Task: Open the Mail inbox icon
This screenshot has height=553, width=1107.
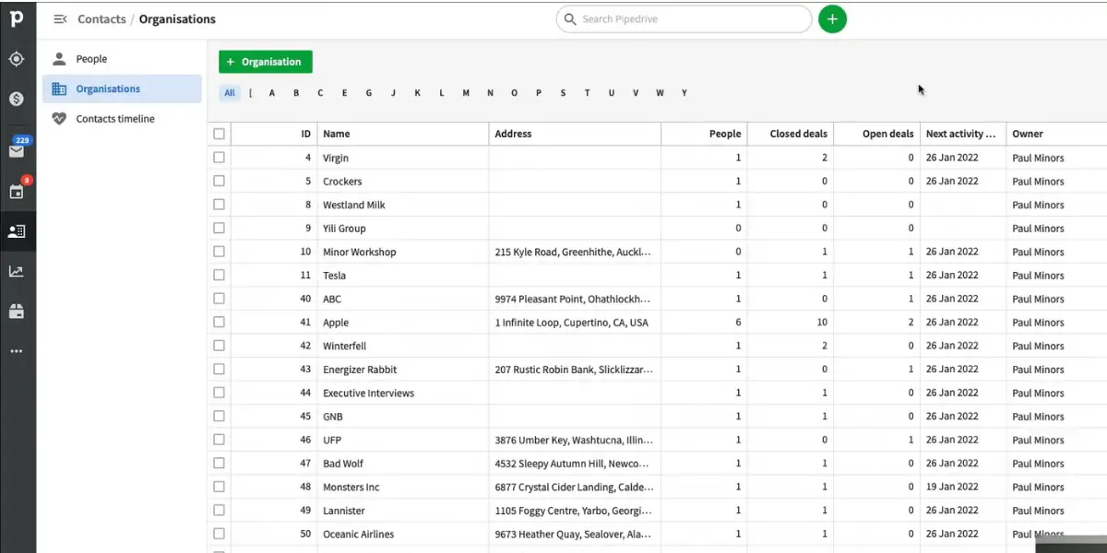Action: [x=17, y=151]
